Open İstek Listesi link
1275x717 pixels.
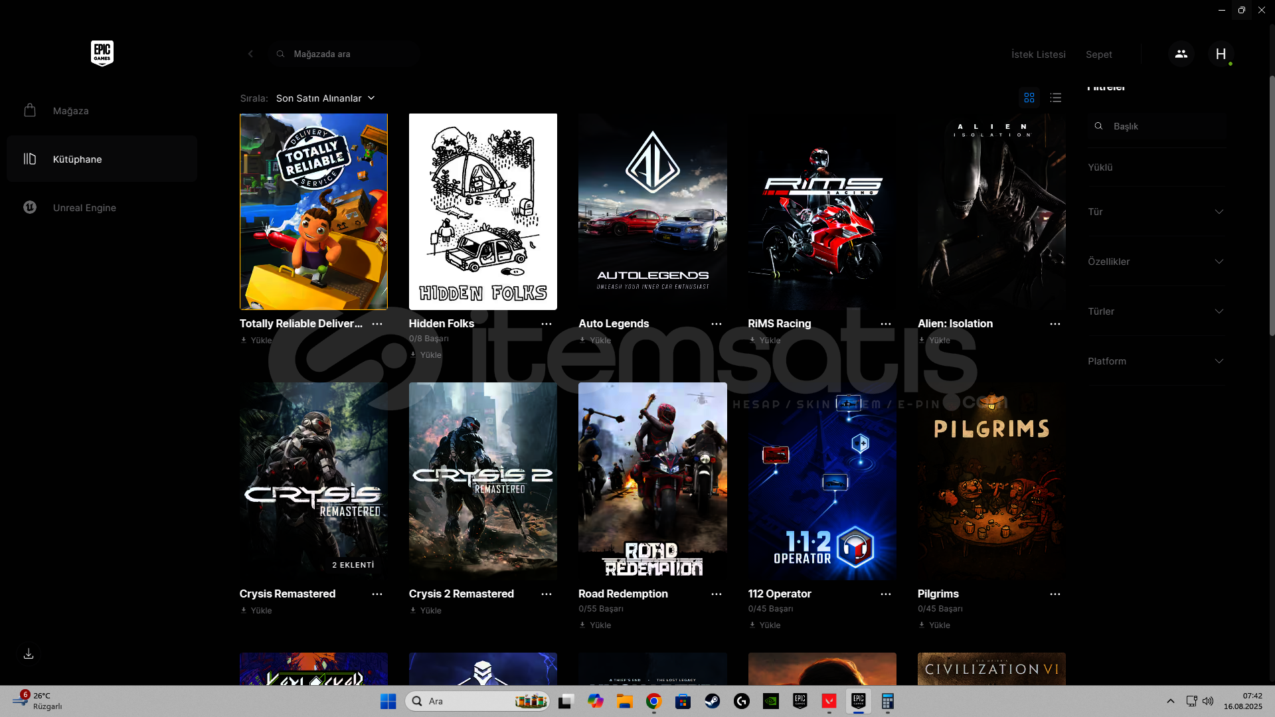point(1038,54)
